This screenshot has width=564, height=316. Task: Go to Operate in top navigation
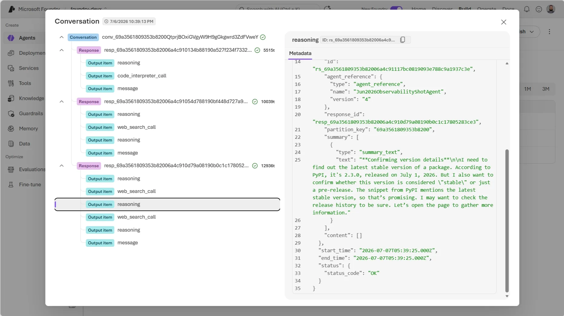pos(486,9)
